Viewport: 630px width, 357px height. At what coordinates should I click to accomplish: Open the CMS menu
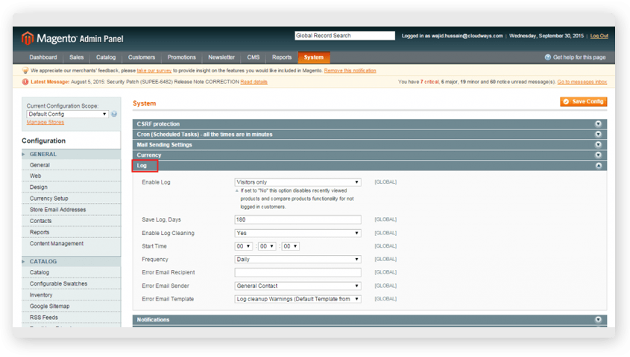coord(253,57)
